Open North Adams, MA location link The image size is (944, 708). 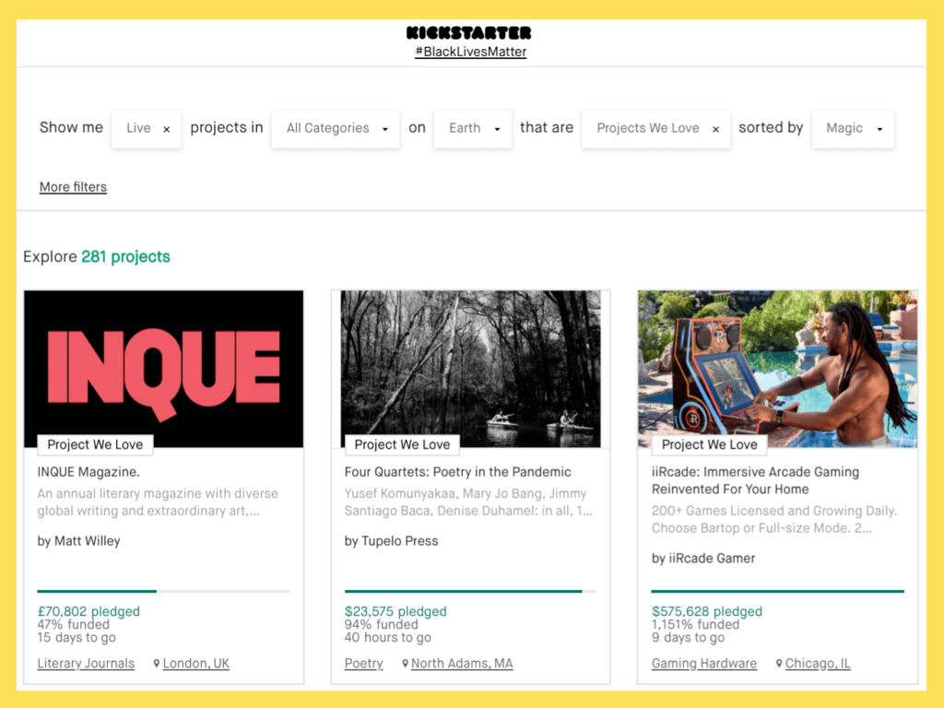[462, 663]
